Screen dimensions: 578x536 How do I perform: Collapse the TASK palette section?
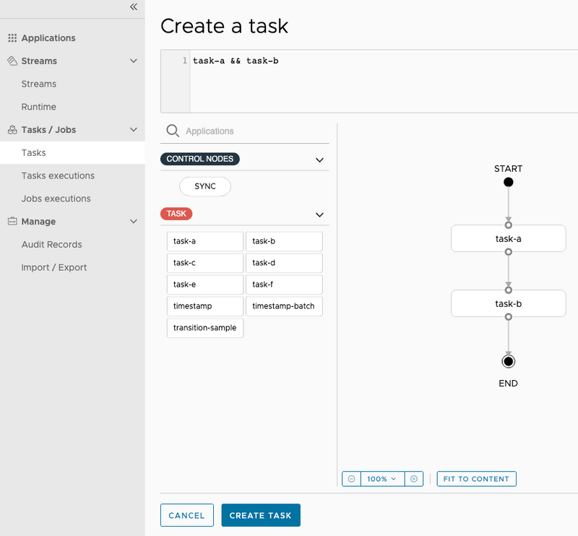tap(319, 214)
